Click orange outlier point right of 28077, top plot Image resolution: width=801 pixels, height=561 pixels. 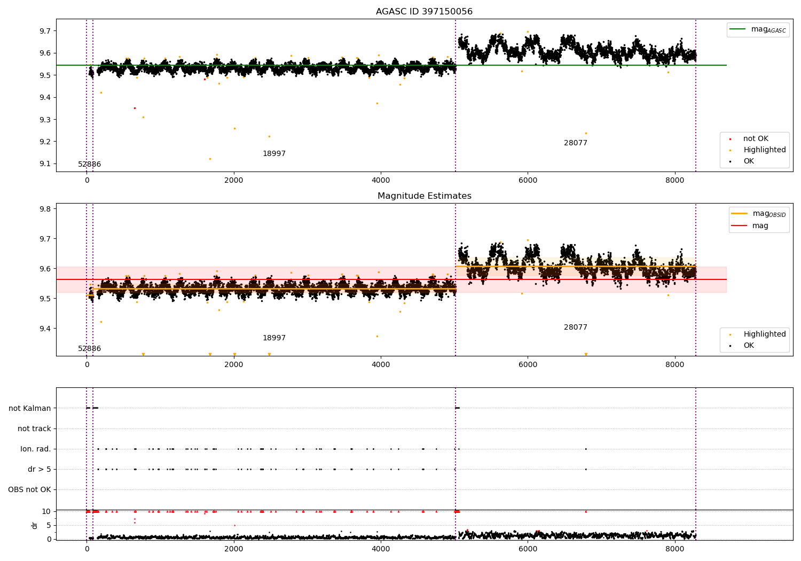586,133
